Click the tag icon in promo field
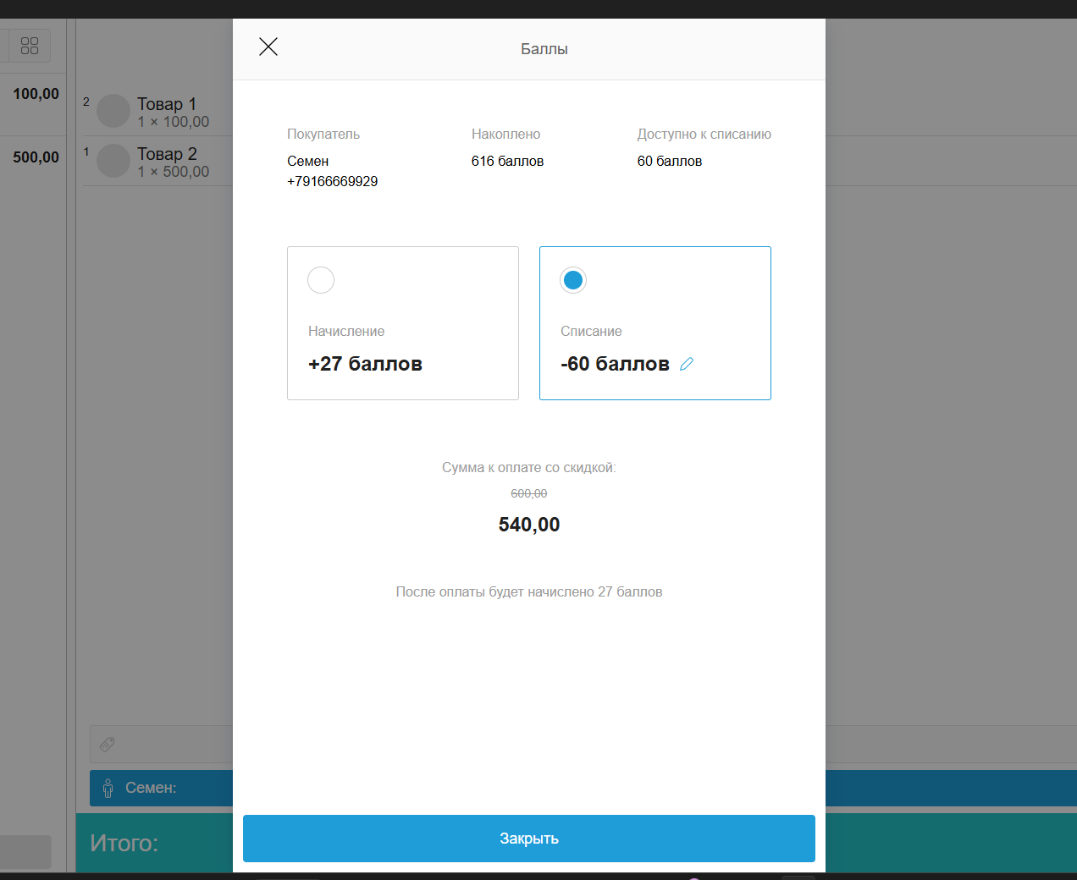Image resolution: width=1077 pixels, height=880 pixels. (108, 745)
